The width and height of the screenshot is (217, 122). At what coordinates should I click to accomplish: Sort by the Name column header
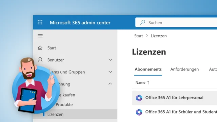click(140, 83)
